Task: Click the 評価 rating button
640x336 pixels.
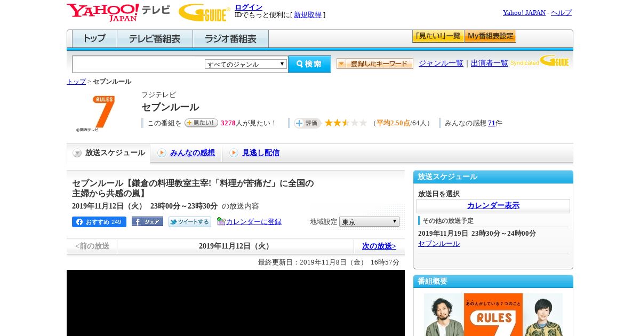Action: point(307,123)
